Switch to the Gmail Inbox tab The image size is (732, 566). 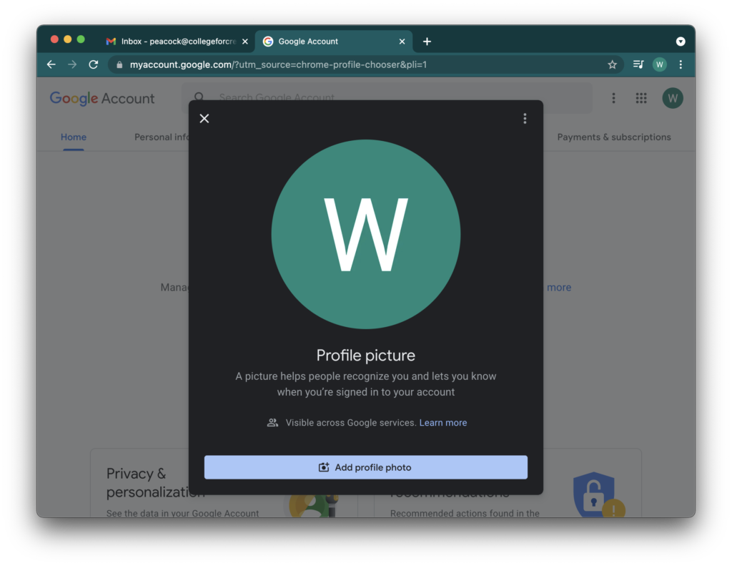(175, 42)
